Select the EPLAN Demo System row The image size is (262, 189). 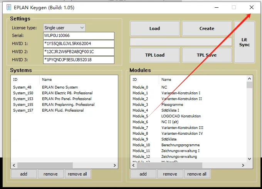(x=64, y=87)
